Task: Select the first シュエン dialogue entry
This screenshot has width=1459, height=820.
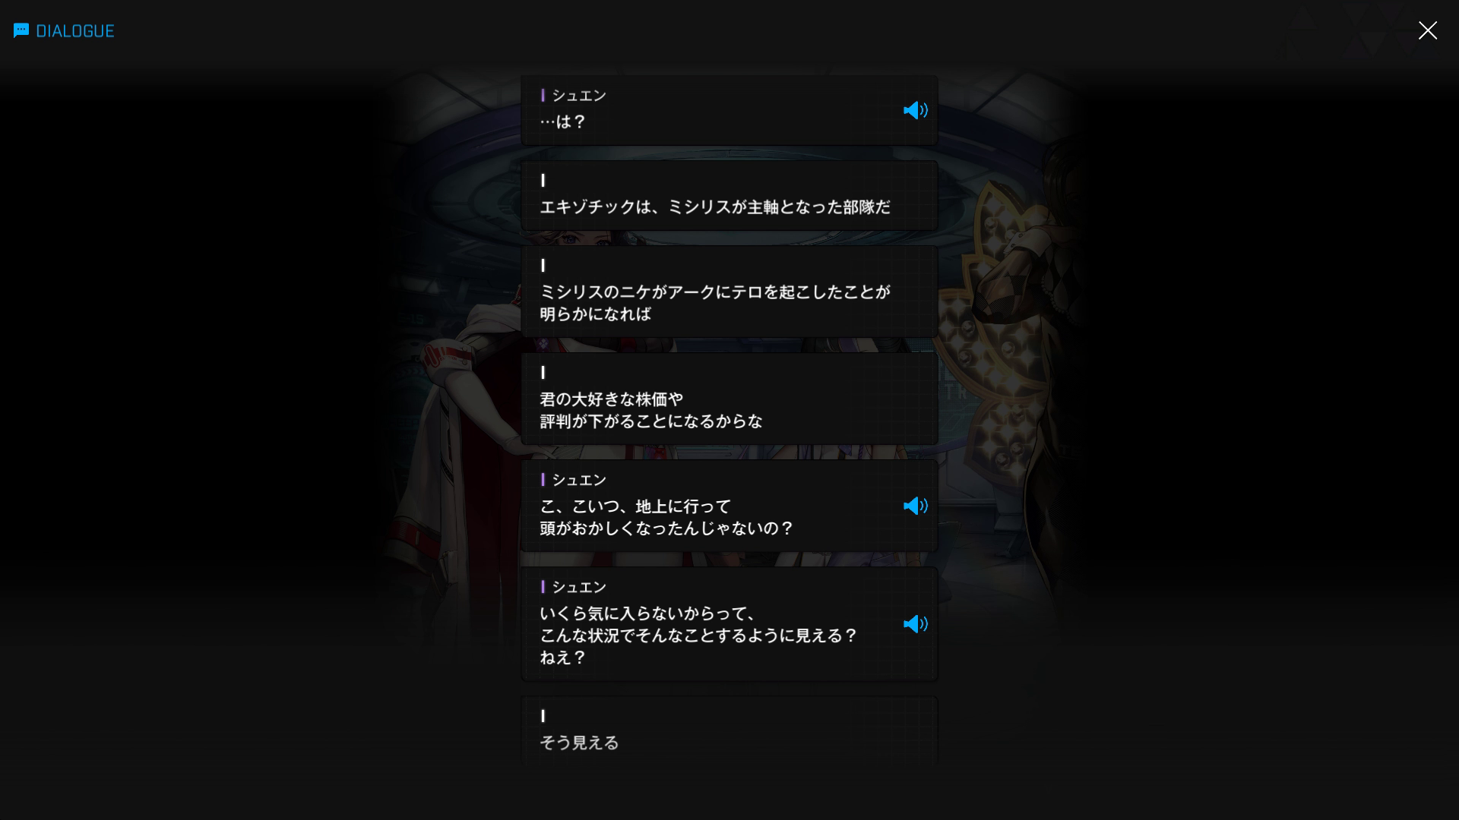Action: coord(729,111)
